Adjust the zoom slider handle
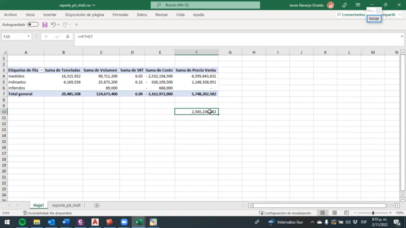The image size is (406, 228). tap(373, 213)
